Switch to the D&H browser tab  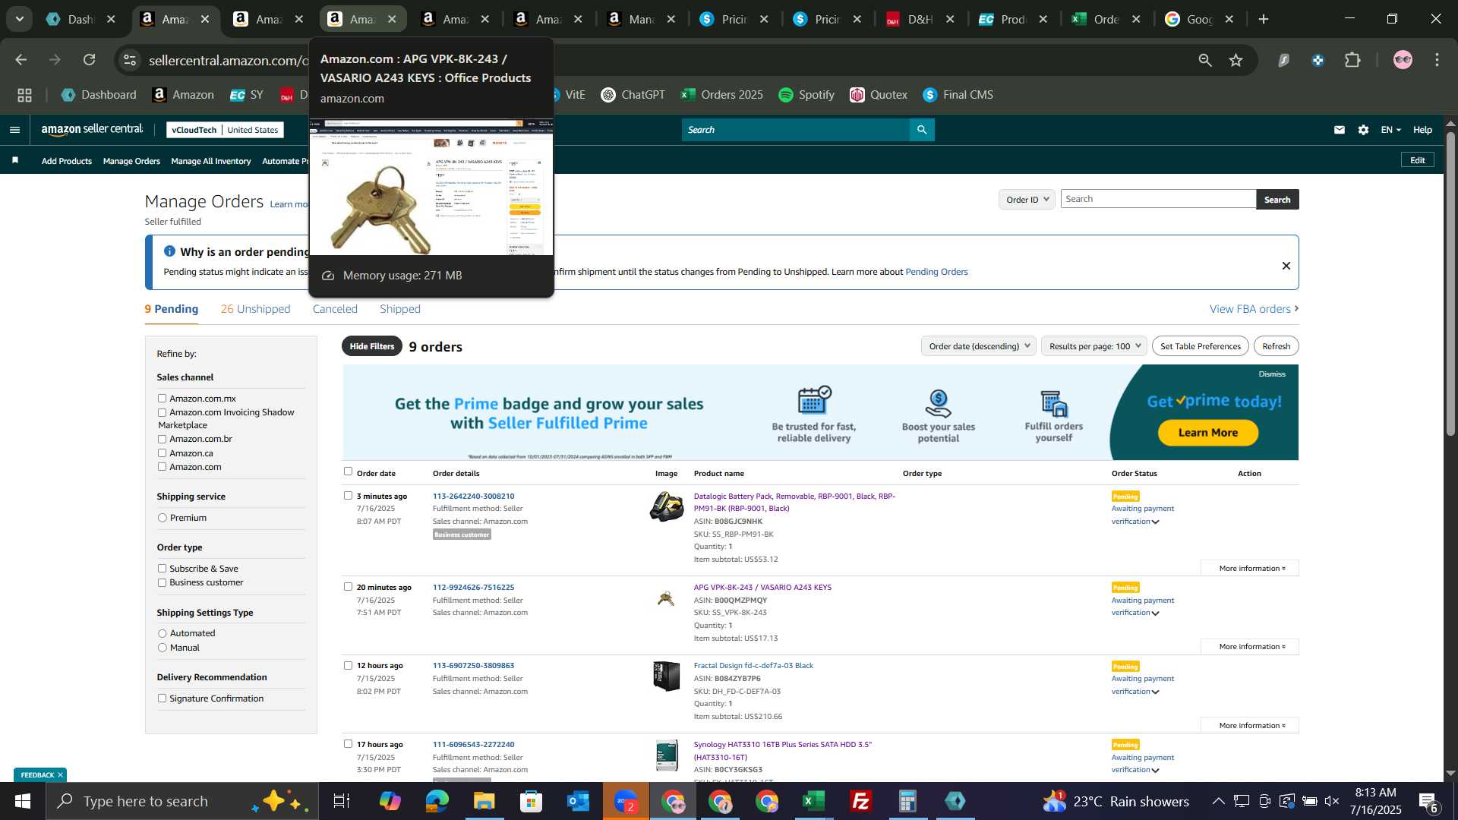click(x=920, y=19)
